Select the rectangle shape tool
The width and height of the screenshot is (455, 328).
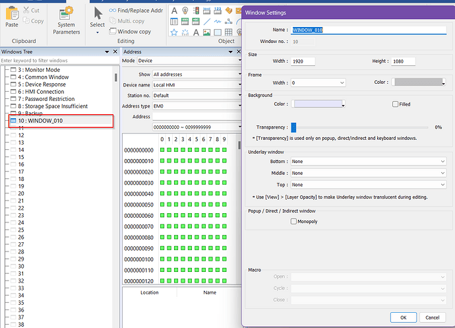pyautogui.click(x=218, y=32)
